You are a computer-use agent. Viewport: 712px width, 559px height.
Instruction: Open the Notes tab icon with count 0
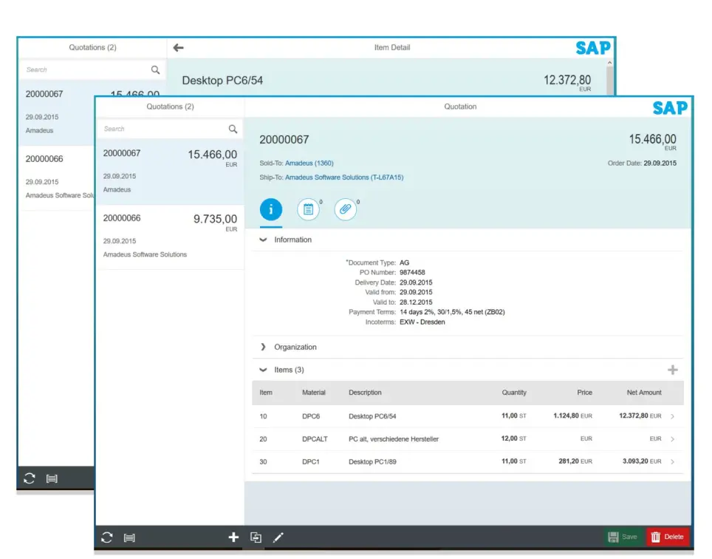click(x=308, y=209)
